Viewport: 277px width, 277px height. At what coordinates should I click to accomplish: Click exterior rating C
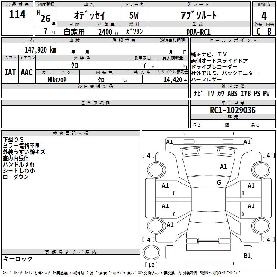(x=258, y=32)
